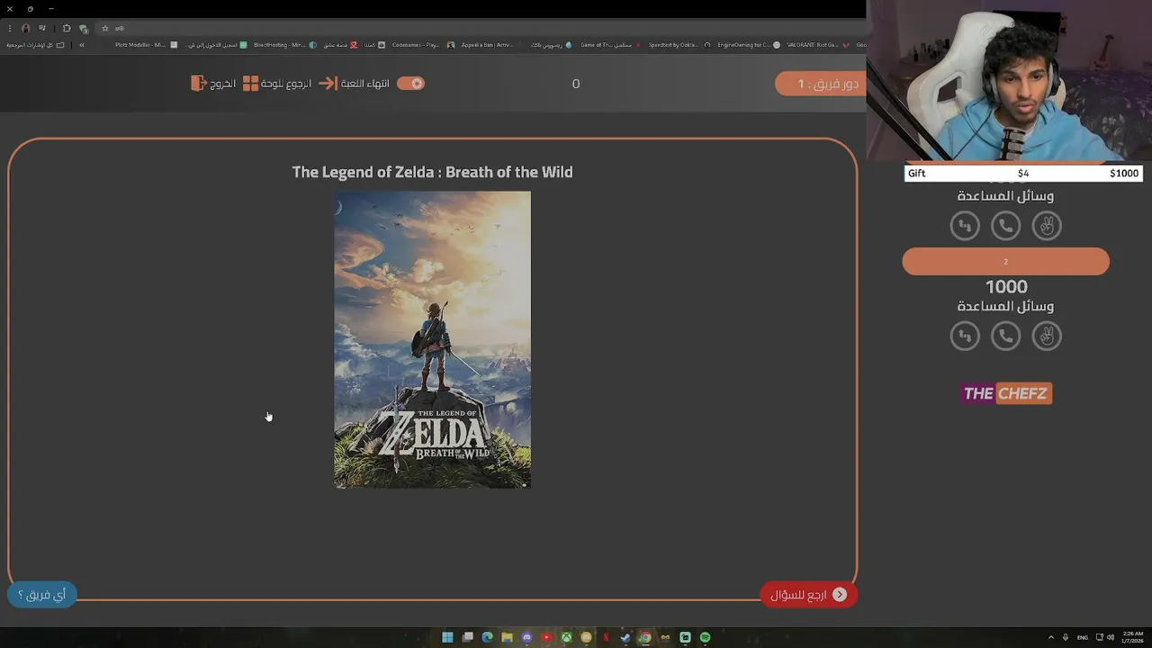Open the EngineOwning bookmark
The height and width of the screenshot is (648, 1152).
(749, 45)
